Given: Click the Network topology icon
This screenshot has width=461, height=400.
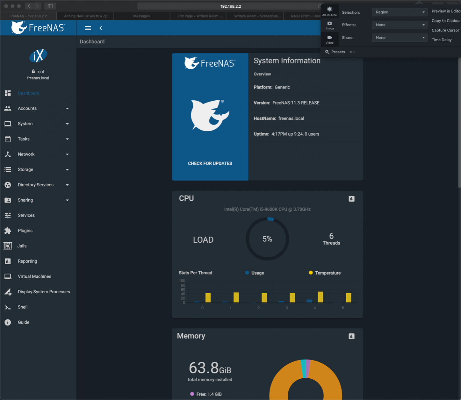Looking at the screenshot, I should click(8, 154).
